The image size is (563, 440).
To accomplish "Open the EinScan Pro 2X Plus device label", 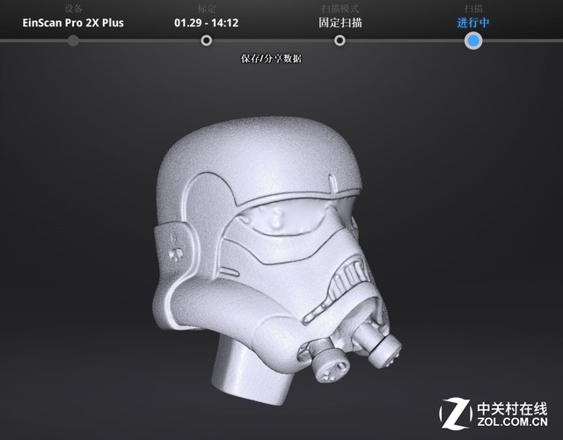I will (73, 23).
